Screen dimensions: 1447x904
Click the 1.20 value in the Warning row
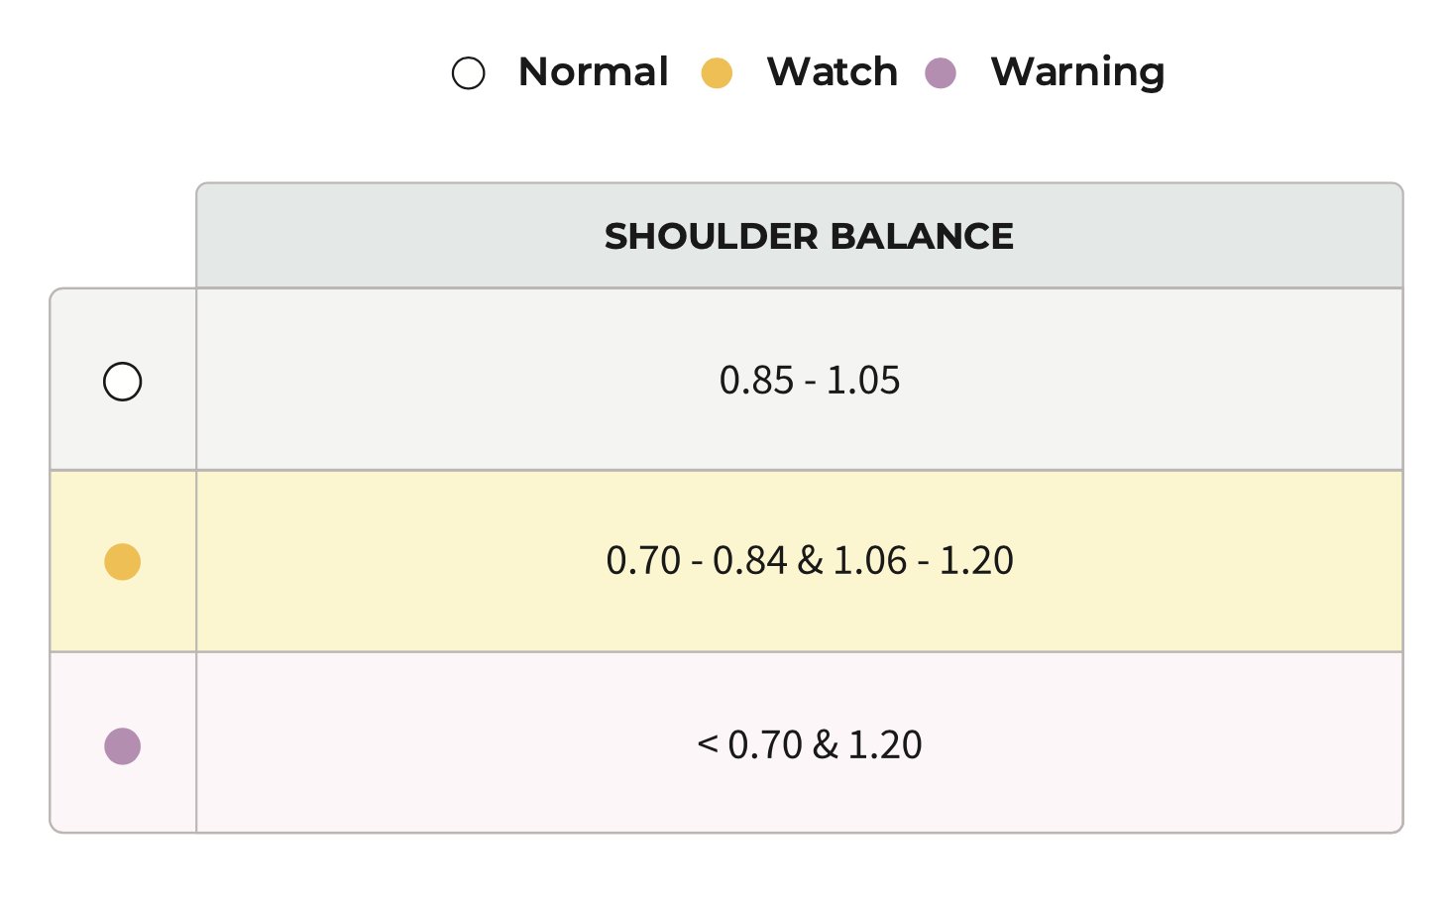[885, 745]
